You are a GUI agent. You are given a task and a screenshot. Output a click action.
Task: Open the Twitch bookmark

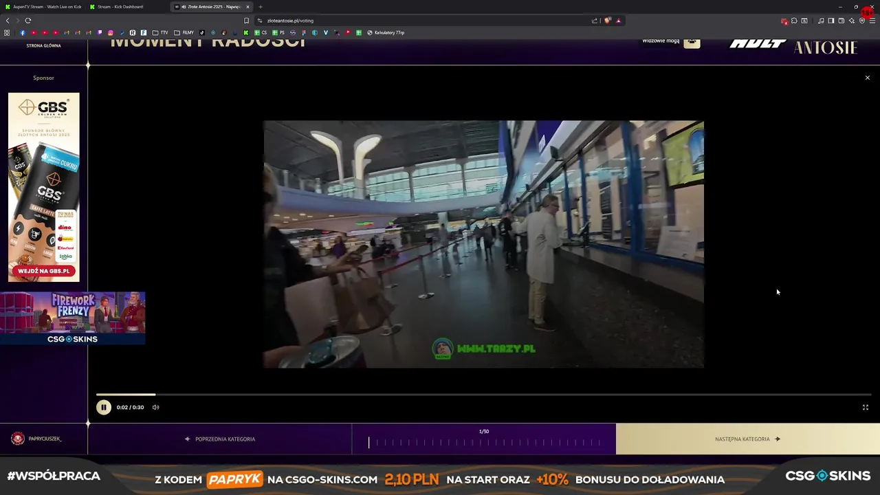point(100,32)
